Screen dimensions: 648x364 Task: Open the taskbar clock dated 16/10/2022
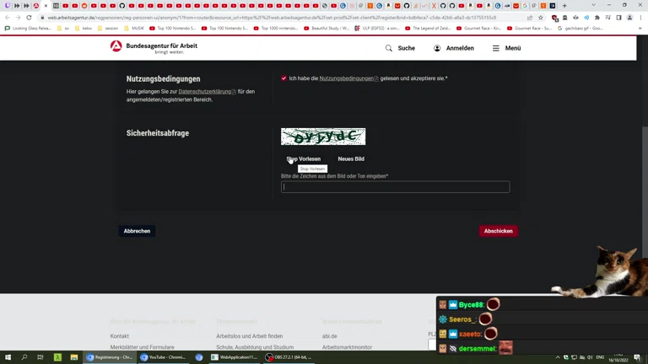[x=618, y=357]
